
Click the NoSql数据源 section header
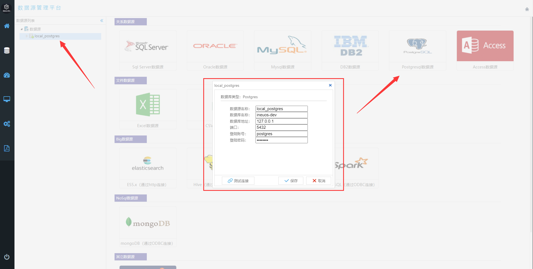[x=131, y=198]
